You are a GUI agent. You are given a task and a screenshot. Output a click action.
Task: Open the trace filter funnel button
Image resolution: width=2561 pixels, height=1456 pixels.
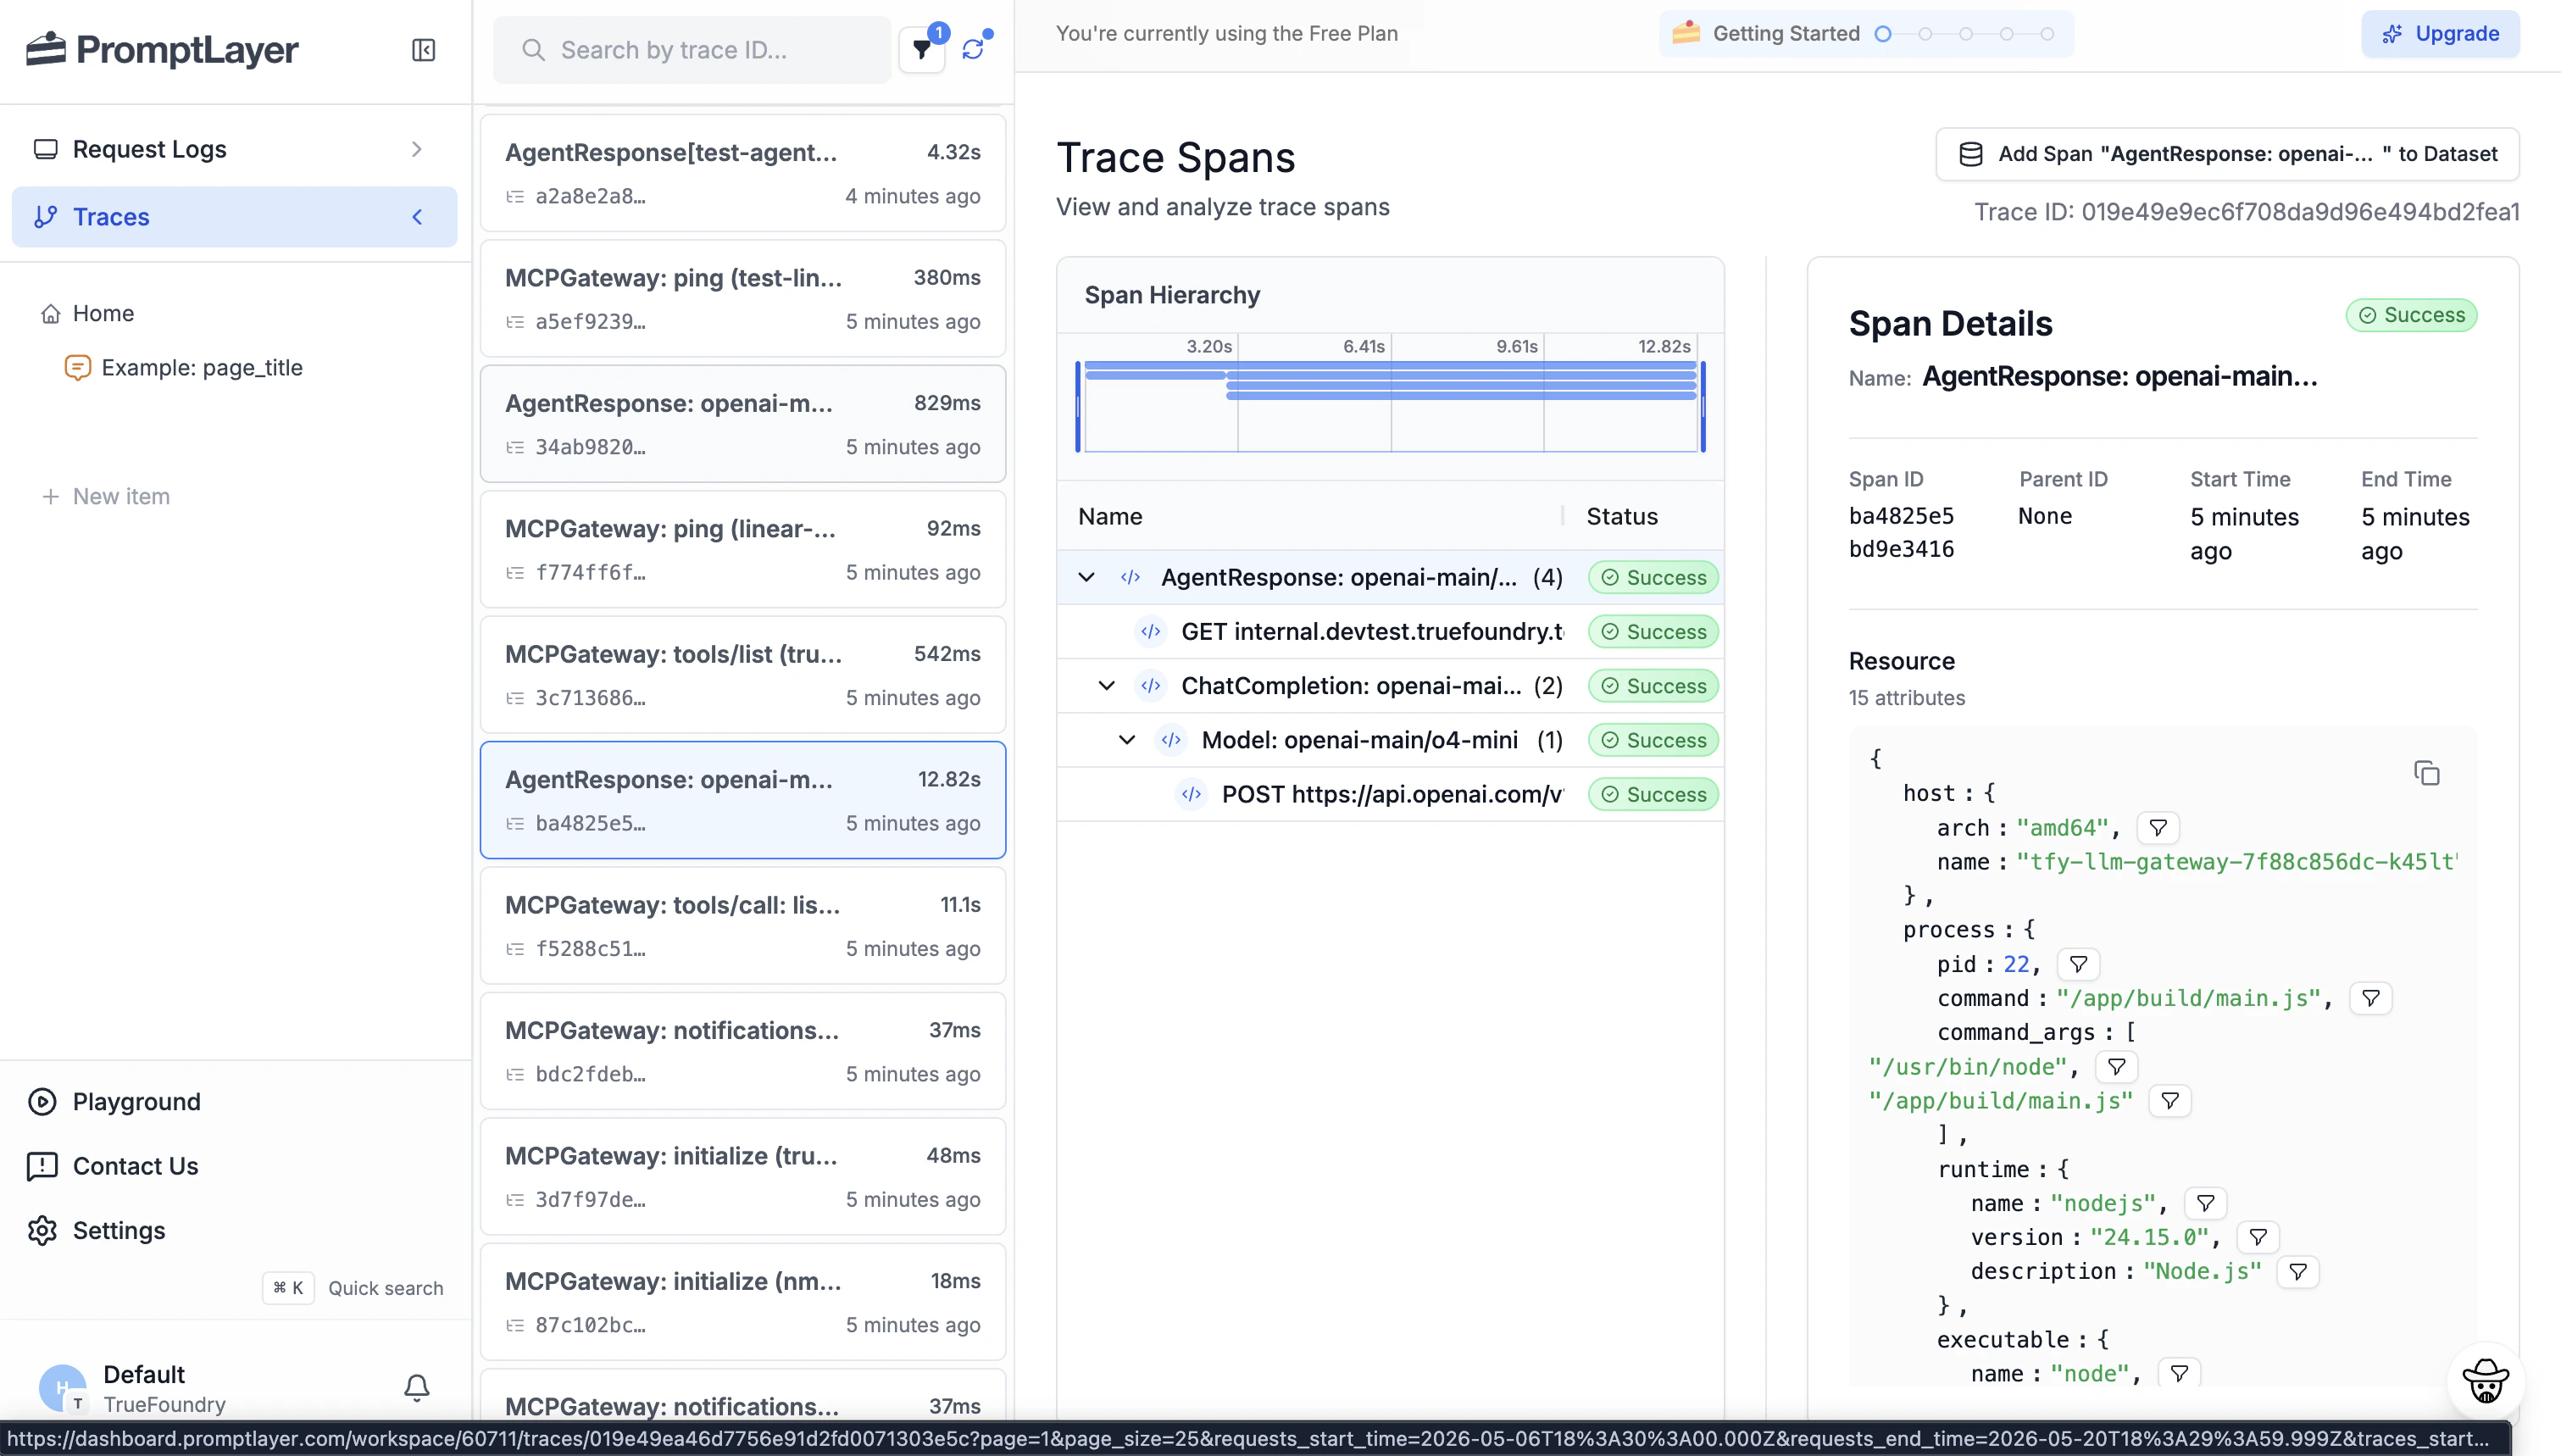click(x=922, y=49)
